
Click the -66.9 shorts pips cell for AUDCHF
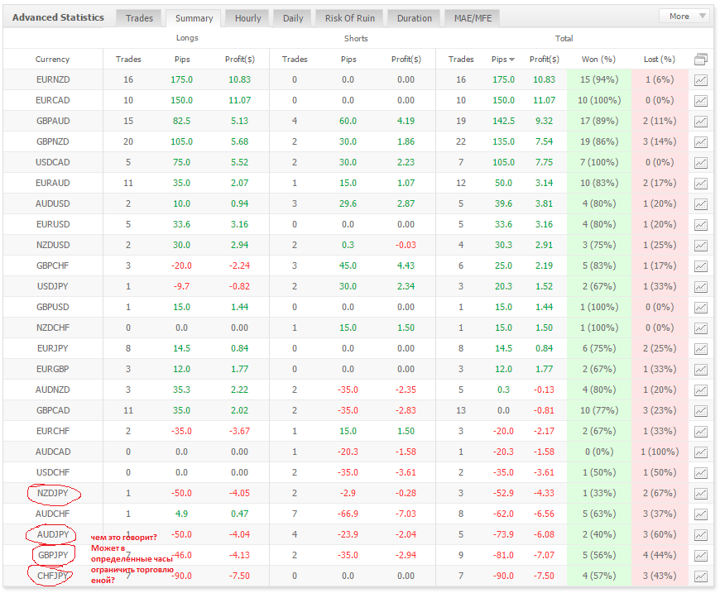(348, 514)
